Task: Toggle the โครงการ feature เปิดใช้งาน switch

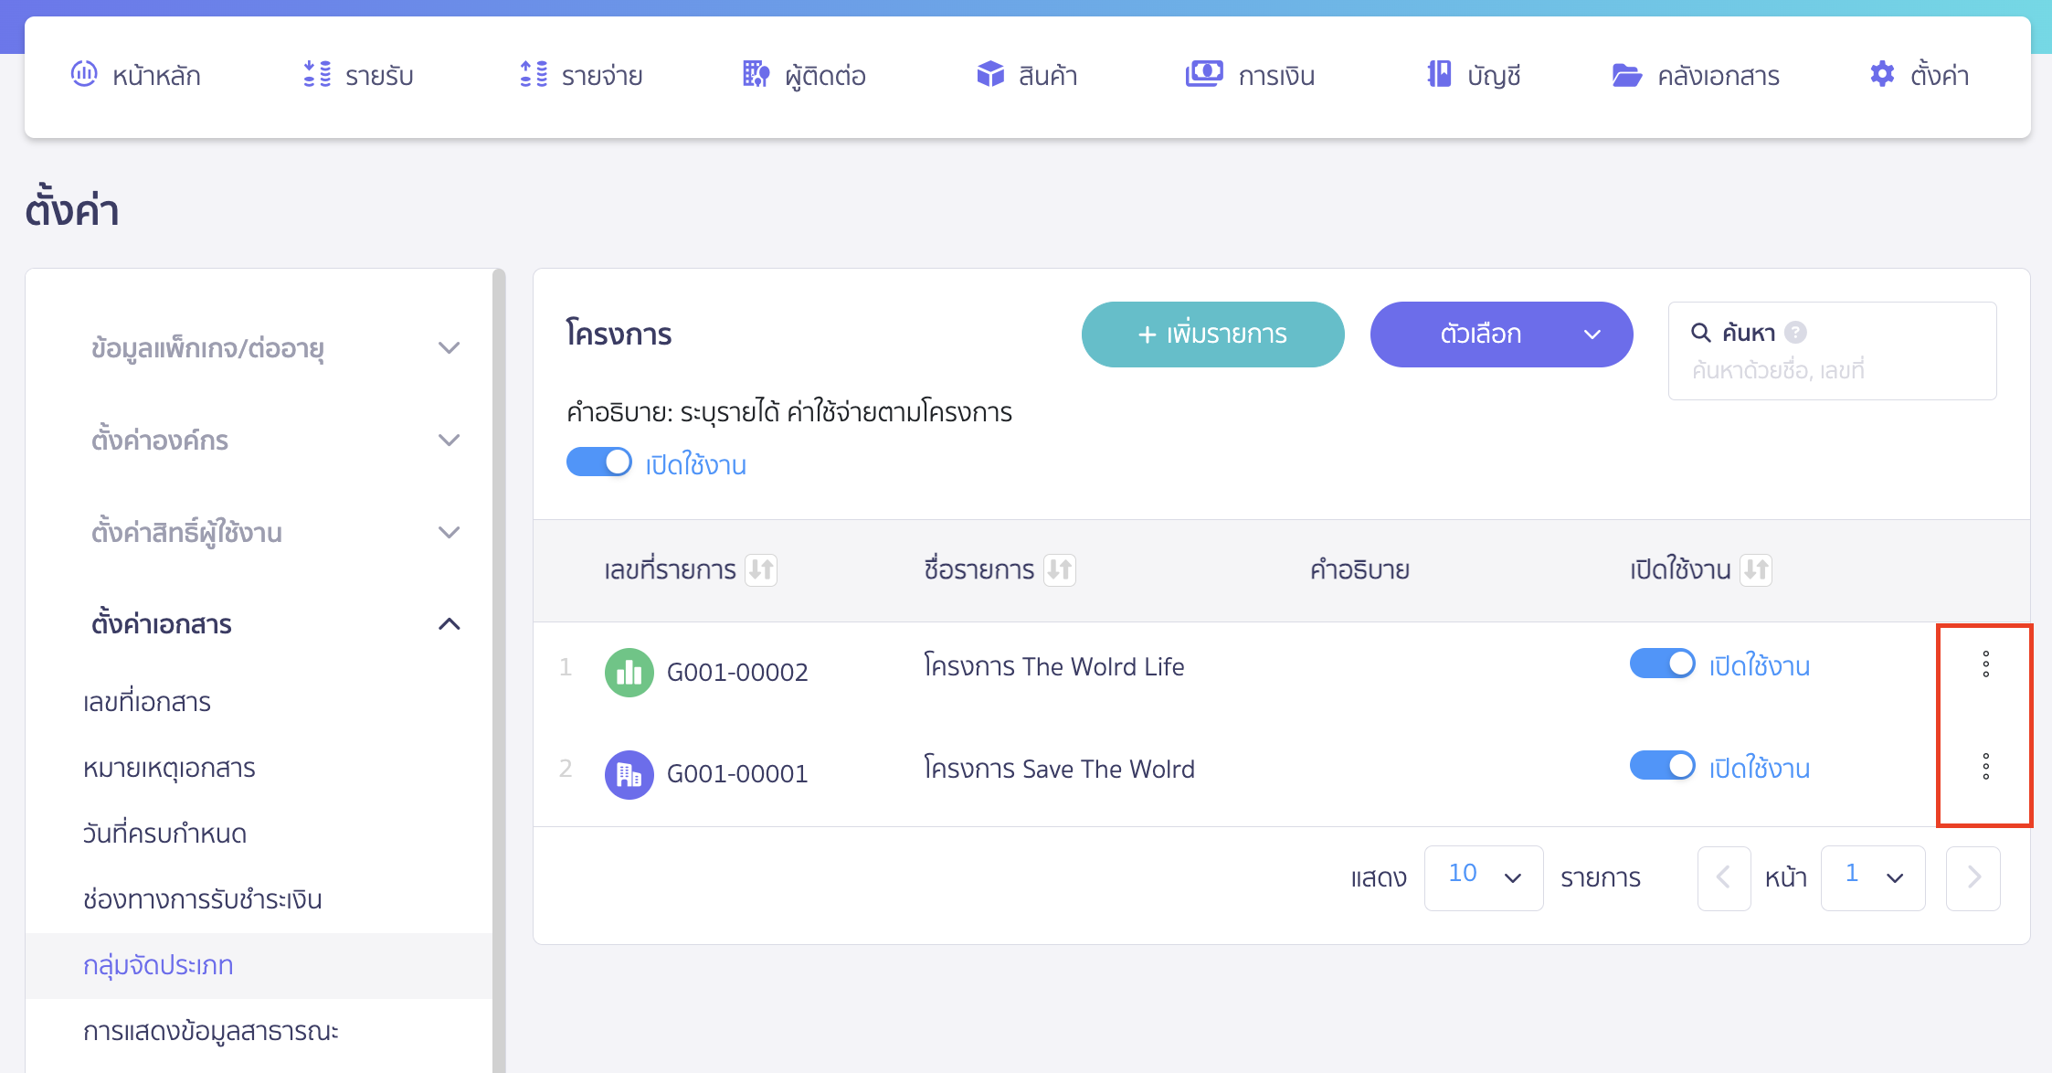Action: pos(599,462)
